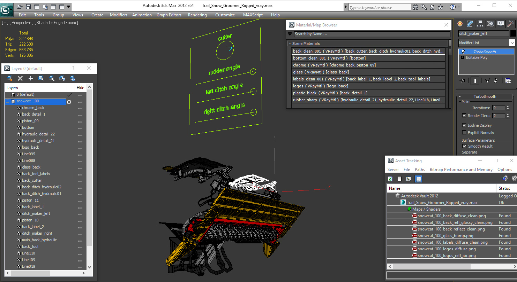Expand the Editable Poly plus box
Viewport: 517px width, 282px height.
click(x=463, y=57)
